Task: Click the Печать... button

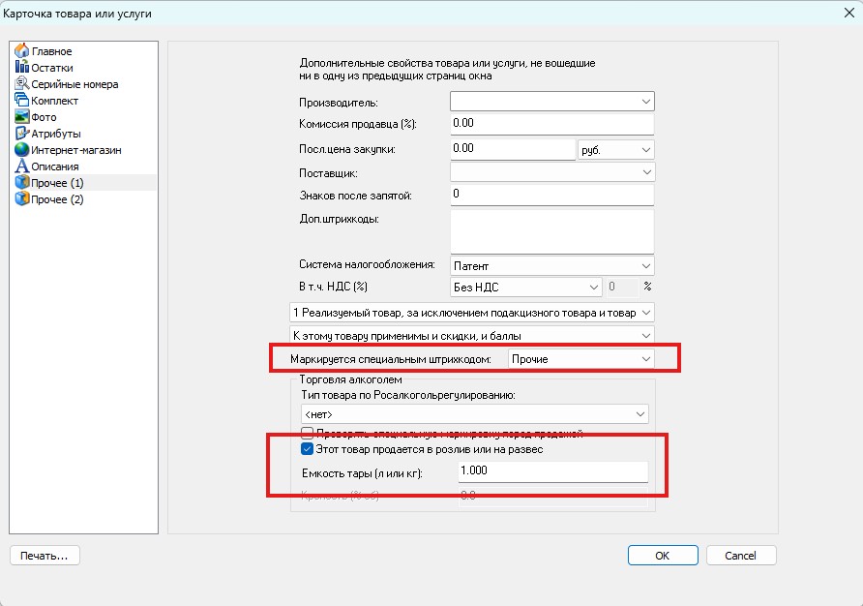Action: [45, 556]
